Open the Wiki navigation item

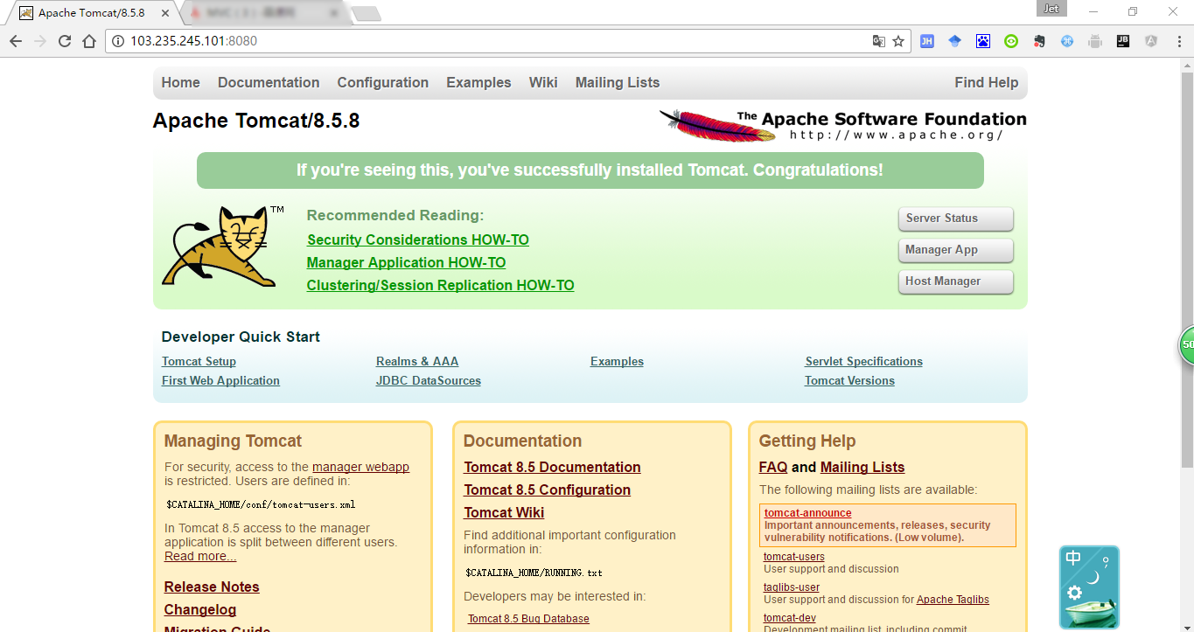click(543, 82)
